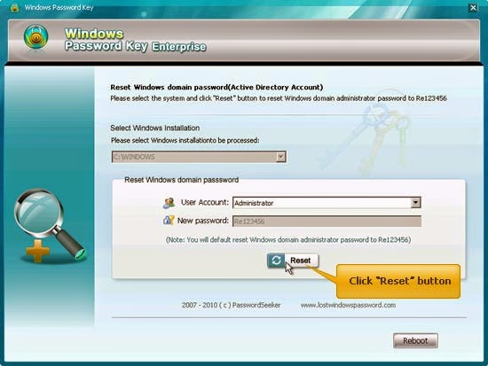Click the Reboot button
Image resolution: width=488 pixels, height=366 pixels.
pos(415,341)
